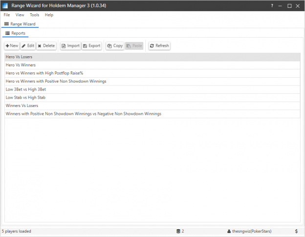Screen dimensions: 305x237
Task: Click the Export button
Action: pos(92,45)
